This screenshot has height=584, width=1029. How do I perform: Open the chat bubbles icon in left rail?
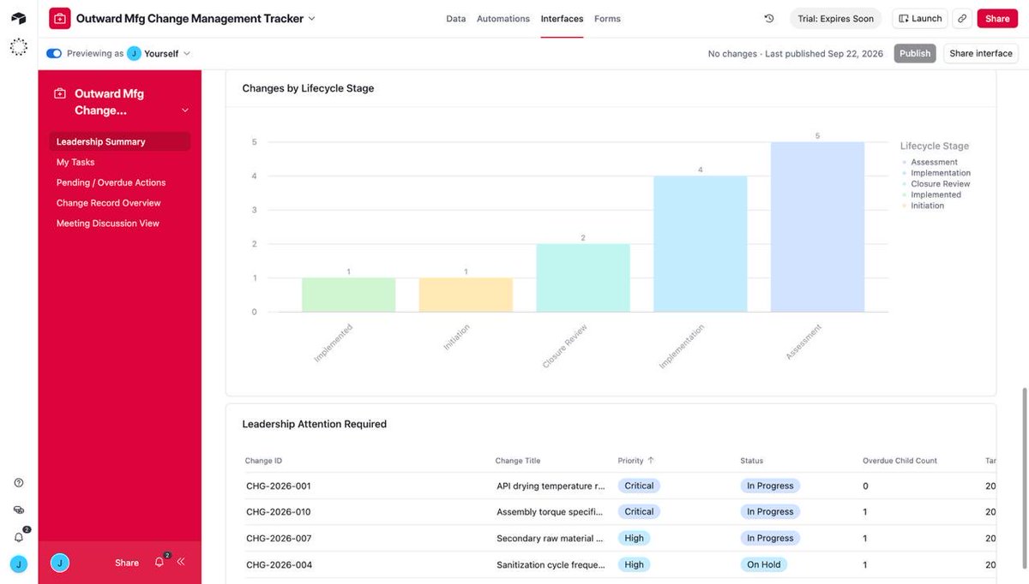point(19,510)
